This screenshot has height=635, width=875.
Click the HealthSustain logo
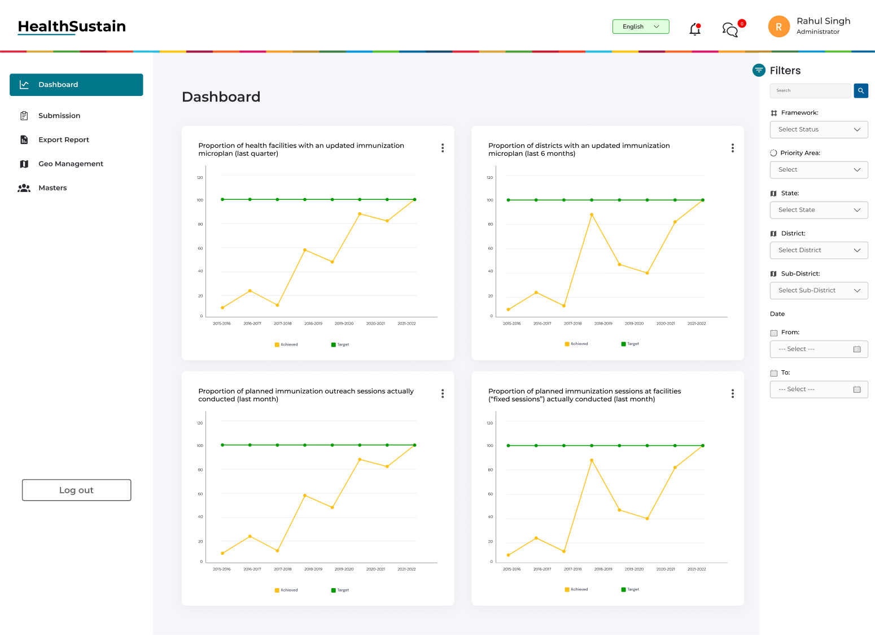coord(72,27)
